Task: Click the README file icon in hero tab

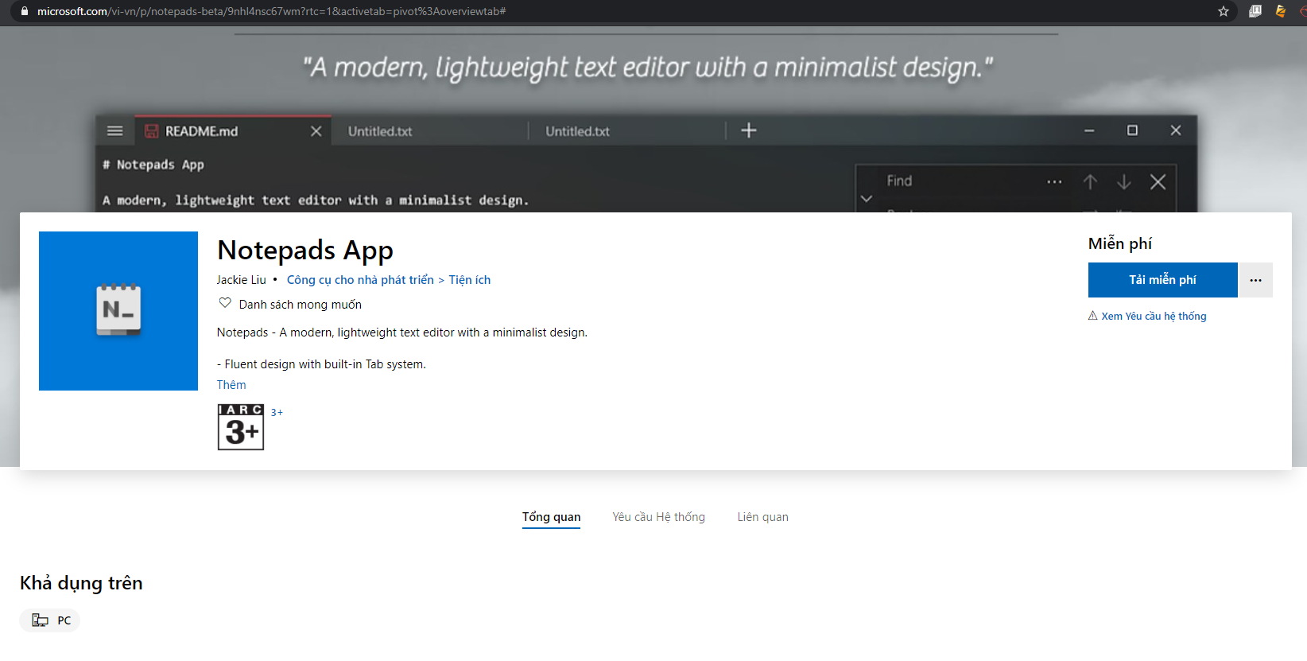Action: (151, 131)
